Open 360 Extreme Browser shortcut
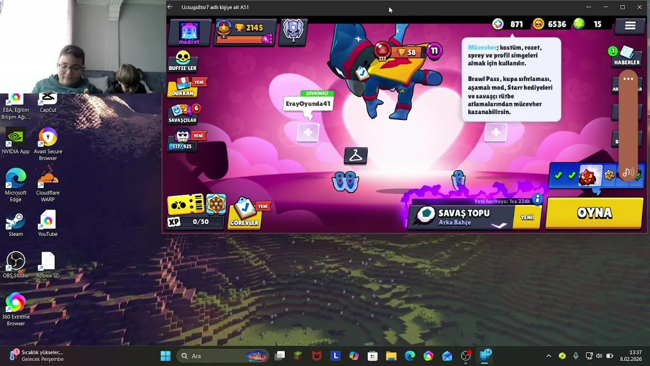Screen dimensions: 650x366 pos(16,310)
